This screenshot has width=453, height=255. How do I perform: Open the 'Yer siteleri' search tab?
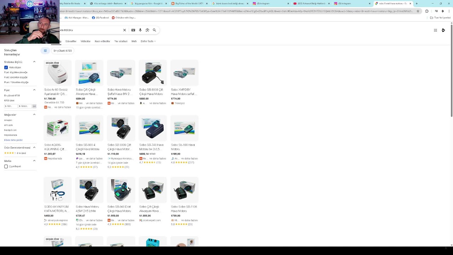(121, 41)
